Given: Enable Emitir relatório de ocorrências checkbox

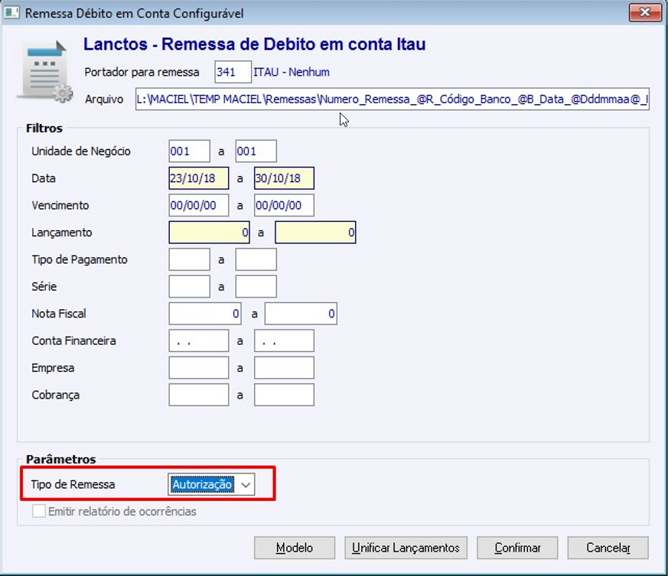Looking at the screenshot, I should click(x=39, y=511).
